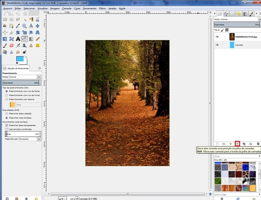
Task: Select the Text tool in toolbox
Action: pos(18,39)
